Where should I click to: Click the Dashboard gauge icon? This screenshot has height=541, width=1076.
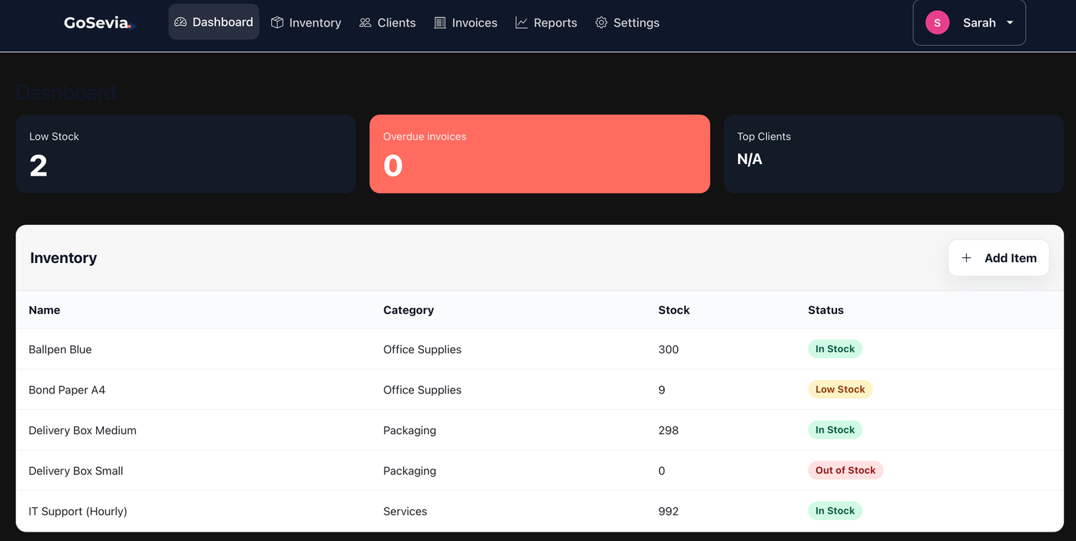181,22
